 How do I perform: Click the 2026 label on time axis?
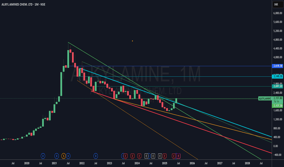(x=192, y=163)
